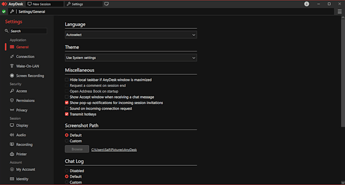
Task: Select Default chat log option
Action: 66,176
